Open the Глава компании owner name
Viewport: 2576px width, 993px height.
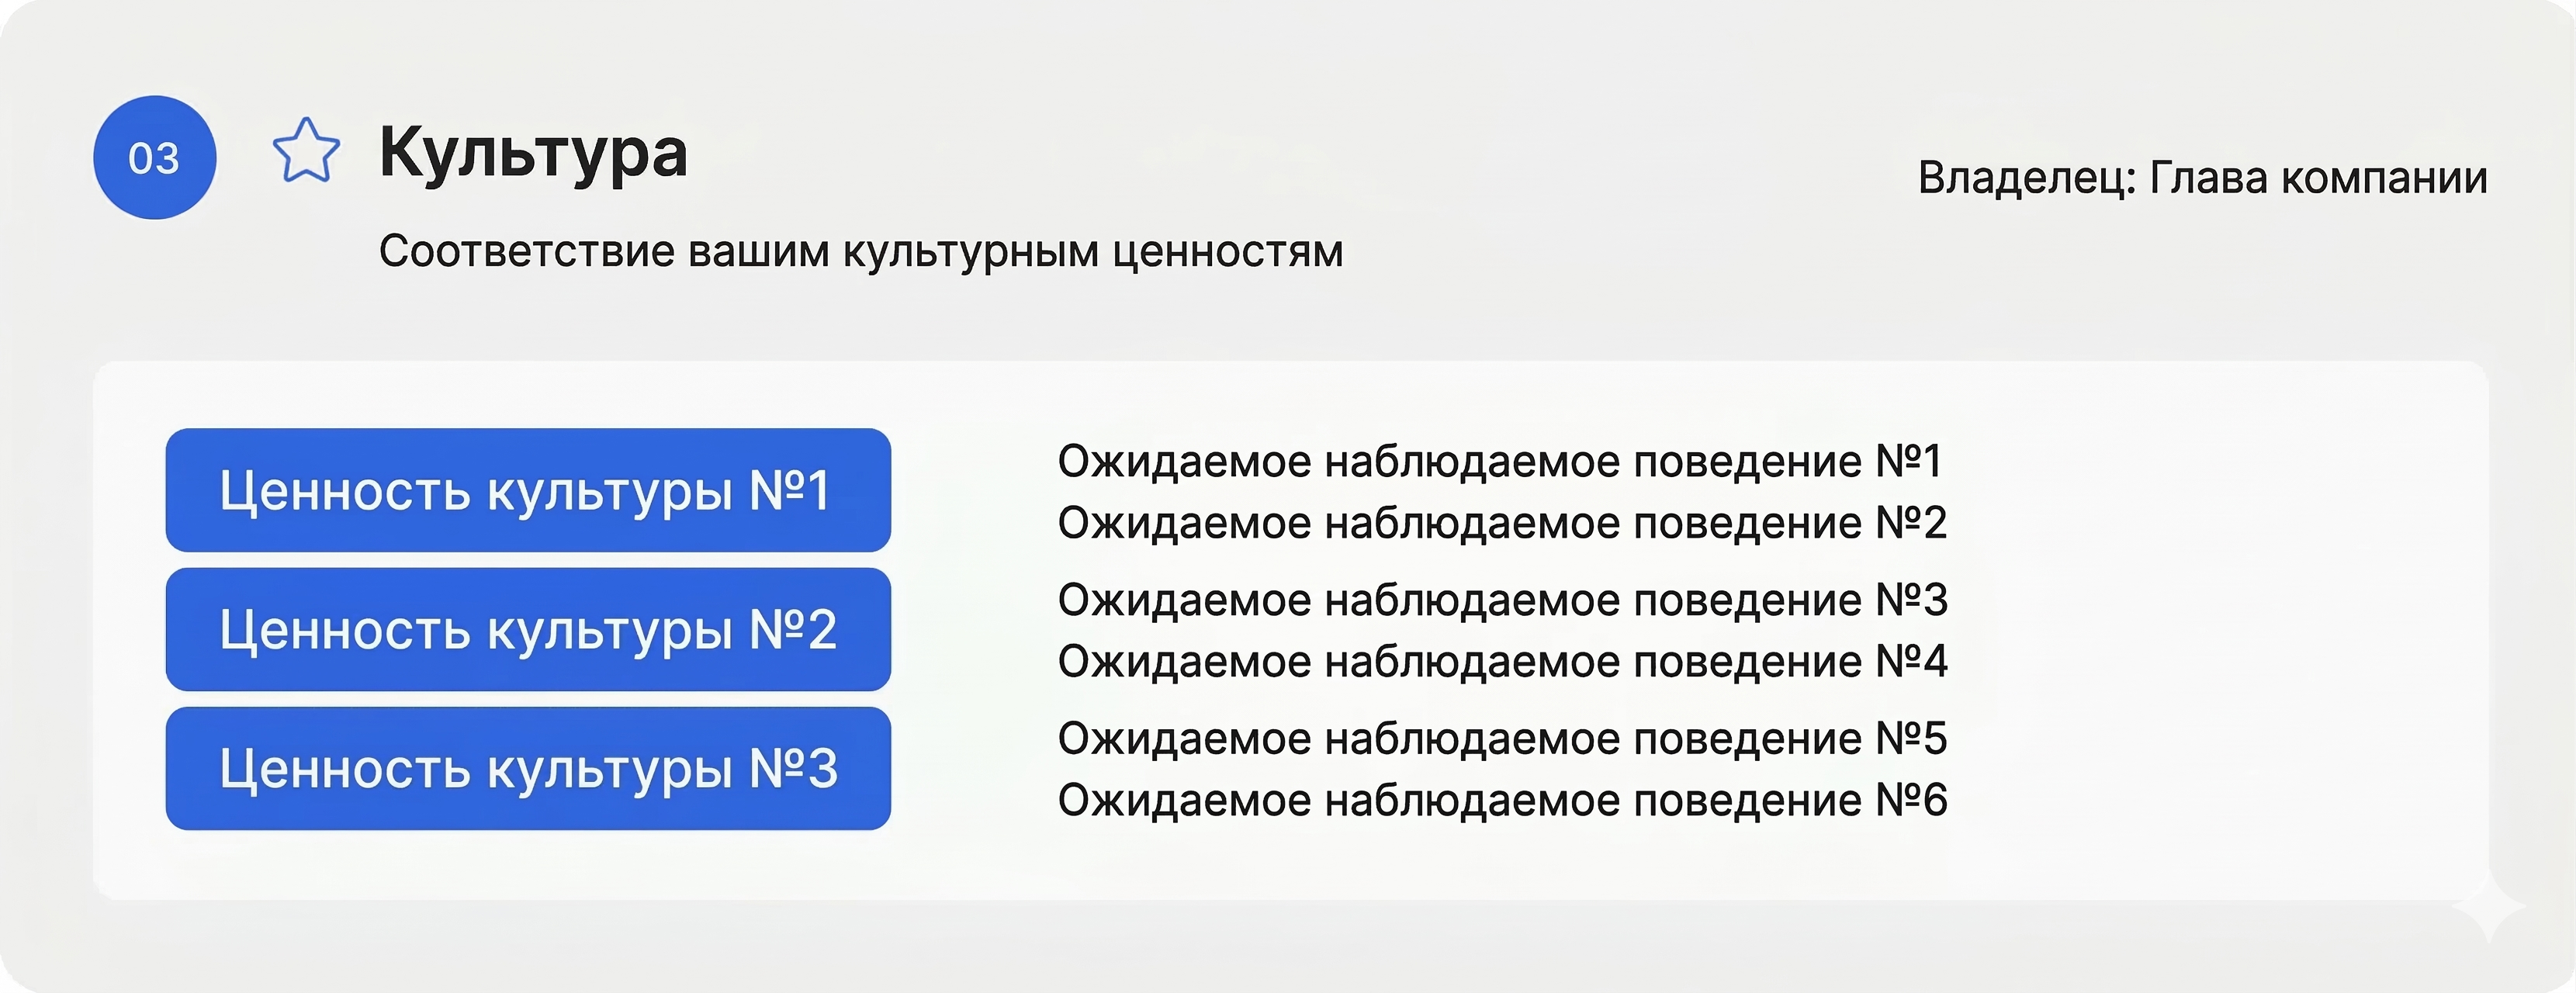(2318, 178)
